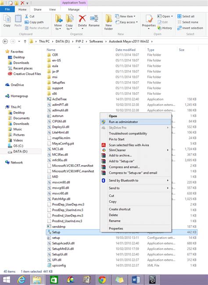Viewport: 208px width, 285px height.
Task: Open the dropdown arrow next to Open in the ribbon
Action: point(172,16)
